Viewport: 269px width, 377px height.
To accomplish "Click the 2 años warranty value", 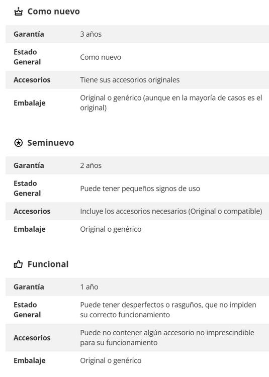I will click(91, 165).
